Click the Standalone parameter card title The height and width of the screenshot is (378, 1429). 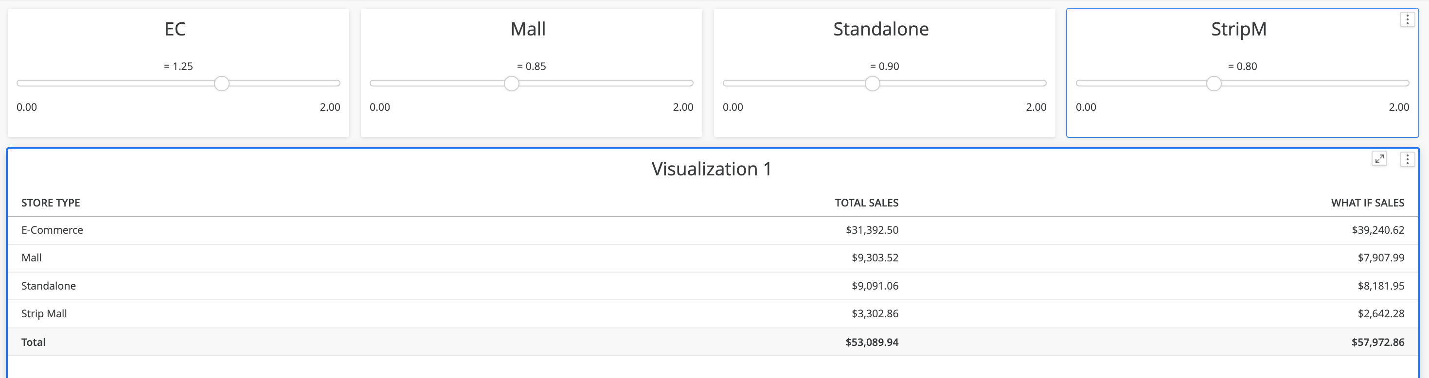(881, 29)
